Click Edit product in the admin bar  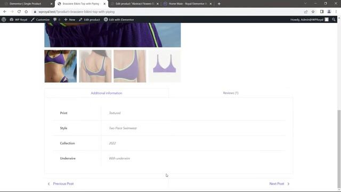(90, 20)
